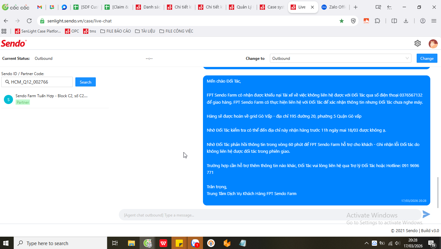Open the tab search icon in the title bar
The image size is (441, 249).
[378, 7]
